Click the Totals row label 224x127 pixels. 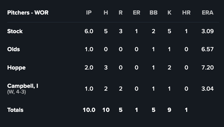point(15,110)
